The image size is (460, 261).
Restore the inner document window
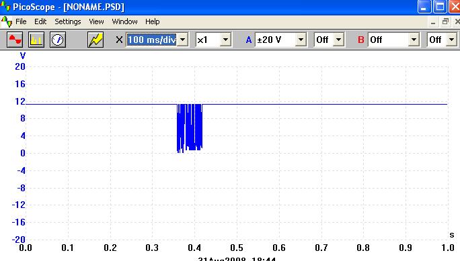[x=445, y=21]
